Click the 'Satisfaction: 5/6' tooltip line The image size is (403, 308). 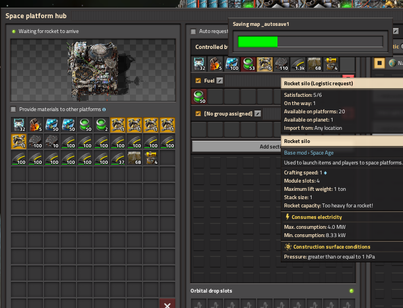click(303, 95)
